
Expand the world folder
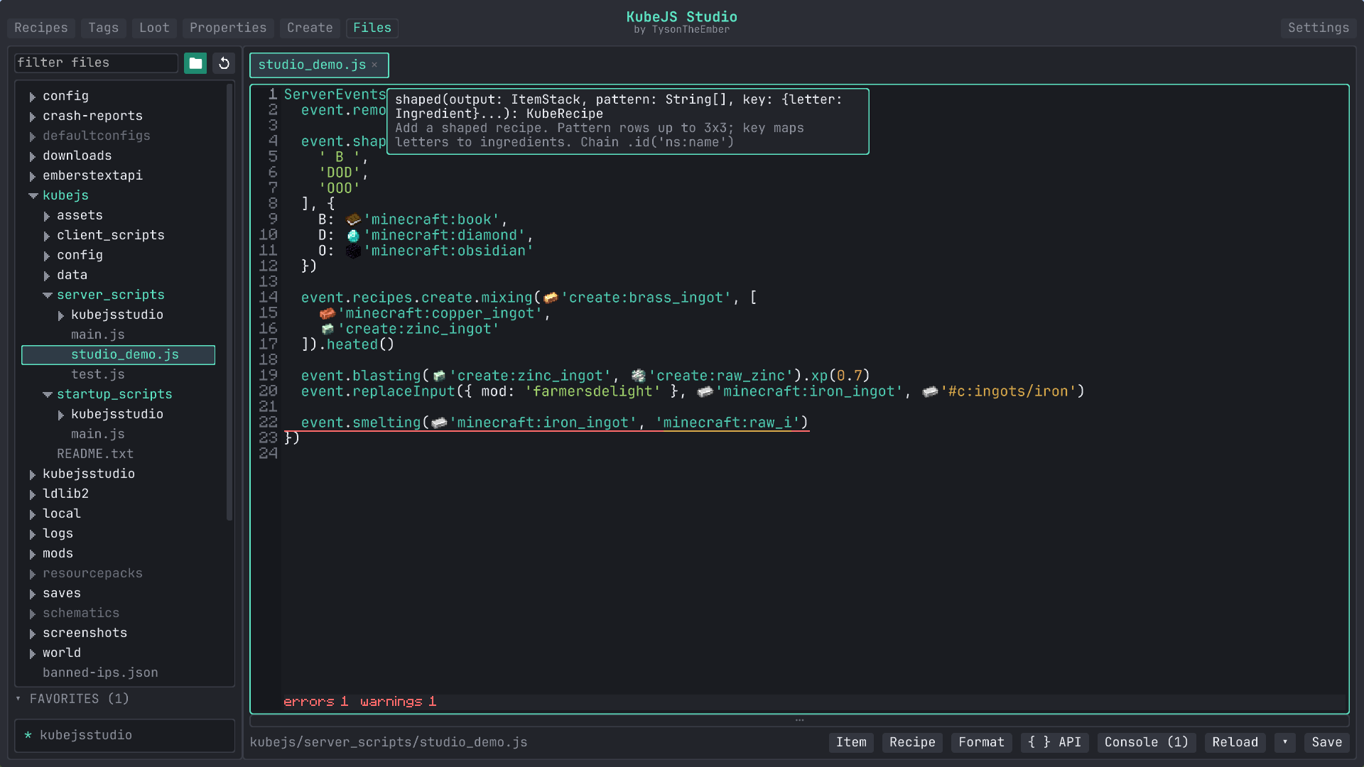(33, 653)
